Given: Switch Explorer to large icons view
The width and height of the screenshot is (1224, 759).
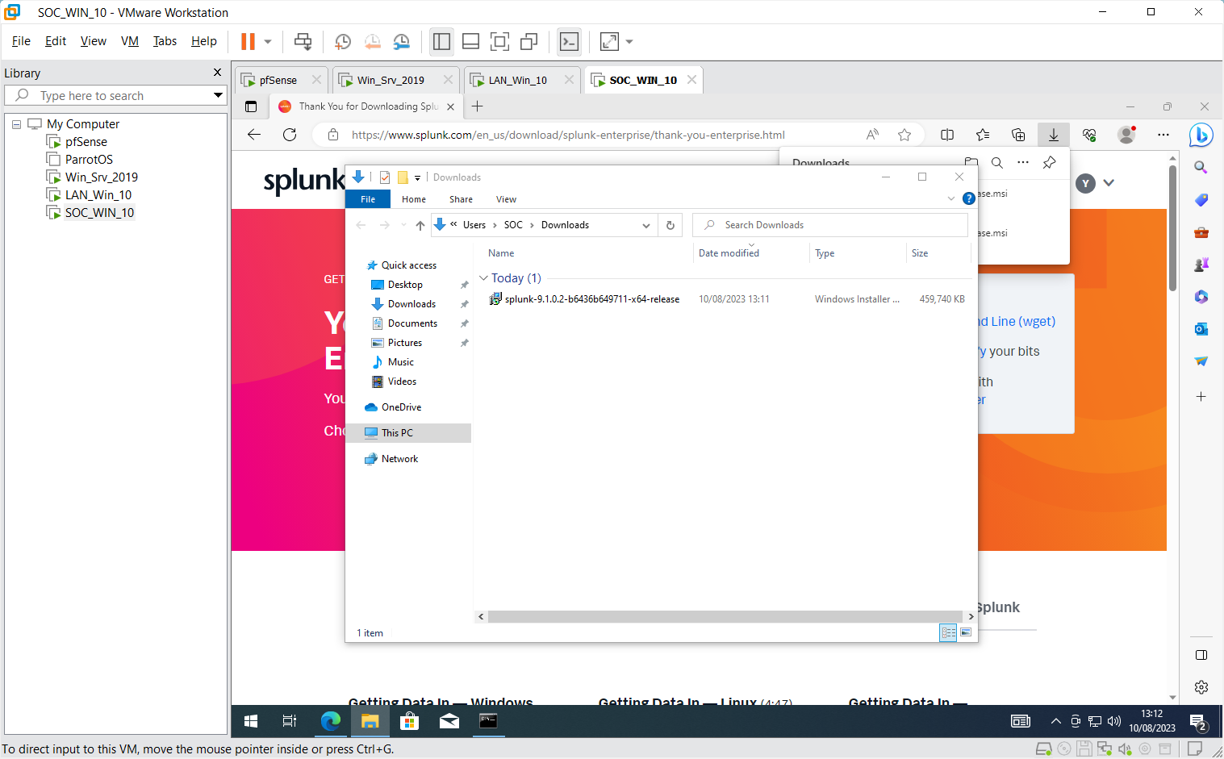Looking at the screenshot, I should (966, 632).
